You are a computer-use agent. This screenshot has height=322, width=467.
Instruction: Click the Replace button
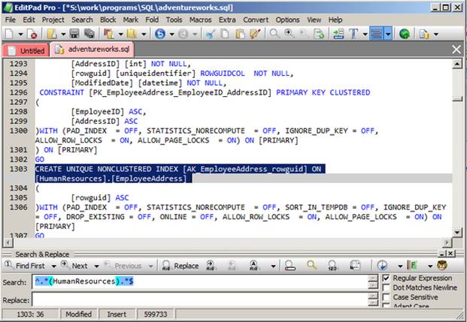180,266
